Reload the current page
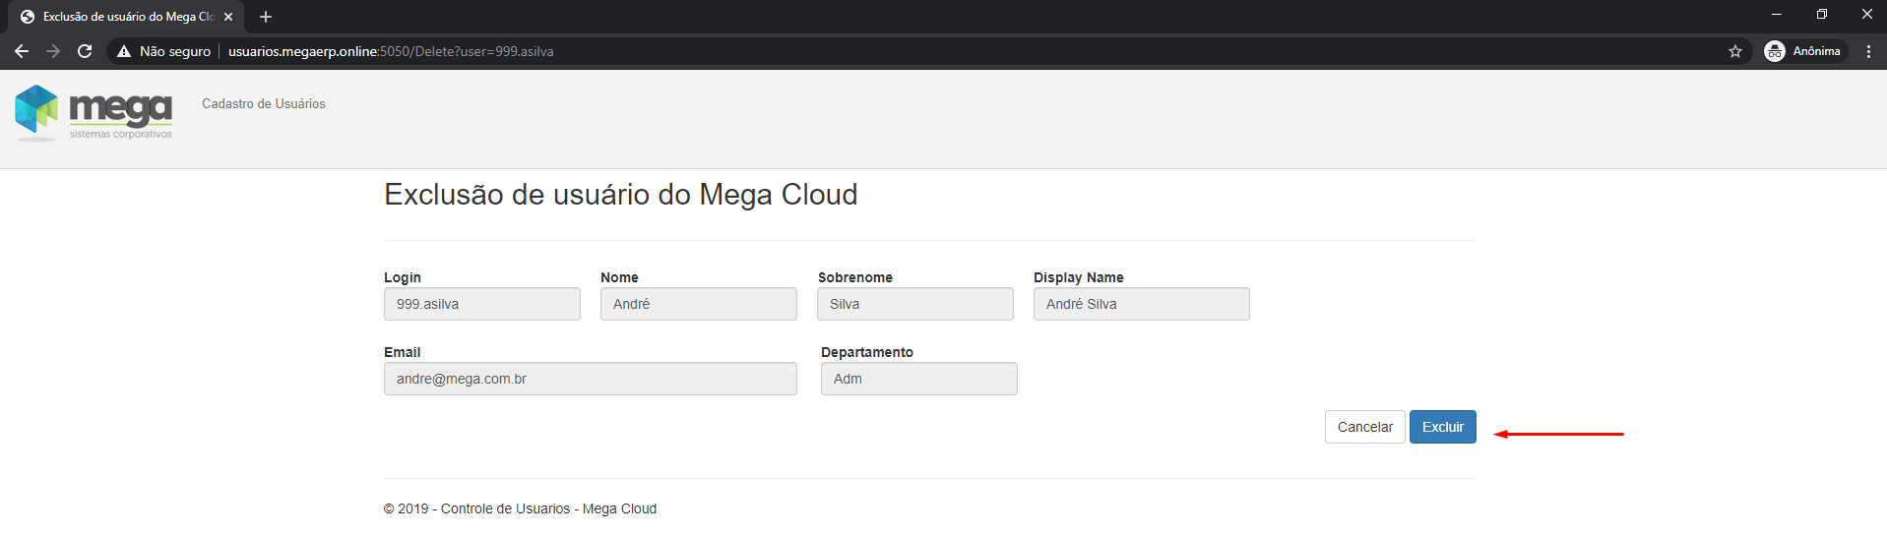The height and width of the screenshot is (536, 1887). click(85, 51)
